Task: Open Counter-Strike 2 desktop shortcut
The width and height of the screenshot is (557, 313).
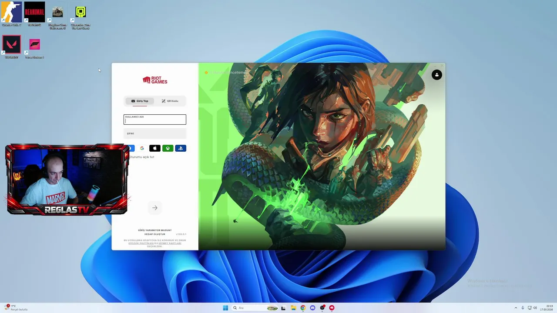Action: [x=11, y=13]
